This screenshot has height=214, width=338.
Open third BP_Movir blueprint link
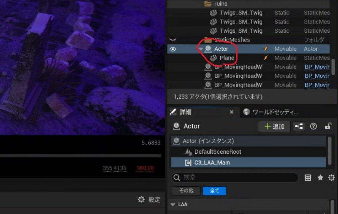coord(317,85)
